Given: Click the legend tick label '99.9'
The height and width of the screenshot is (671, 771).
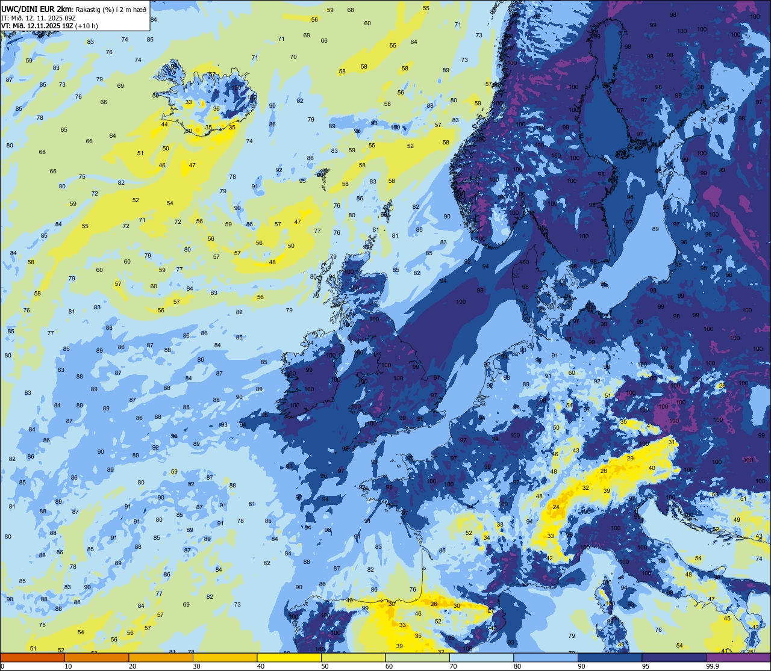Looking at the screenshot, I should point(713,666).
